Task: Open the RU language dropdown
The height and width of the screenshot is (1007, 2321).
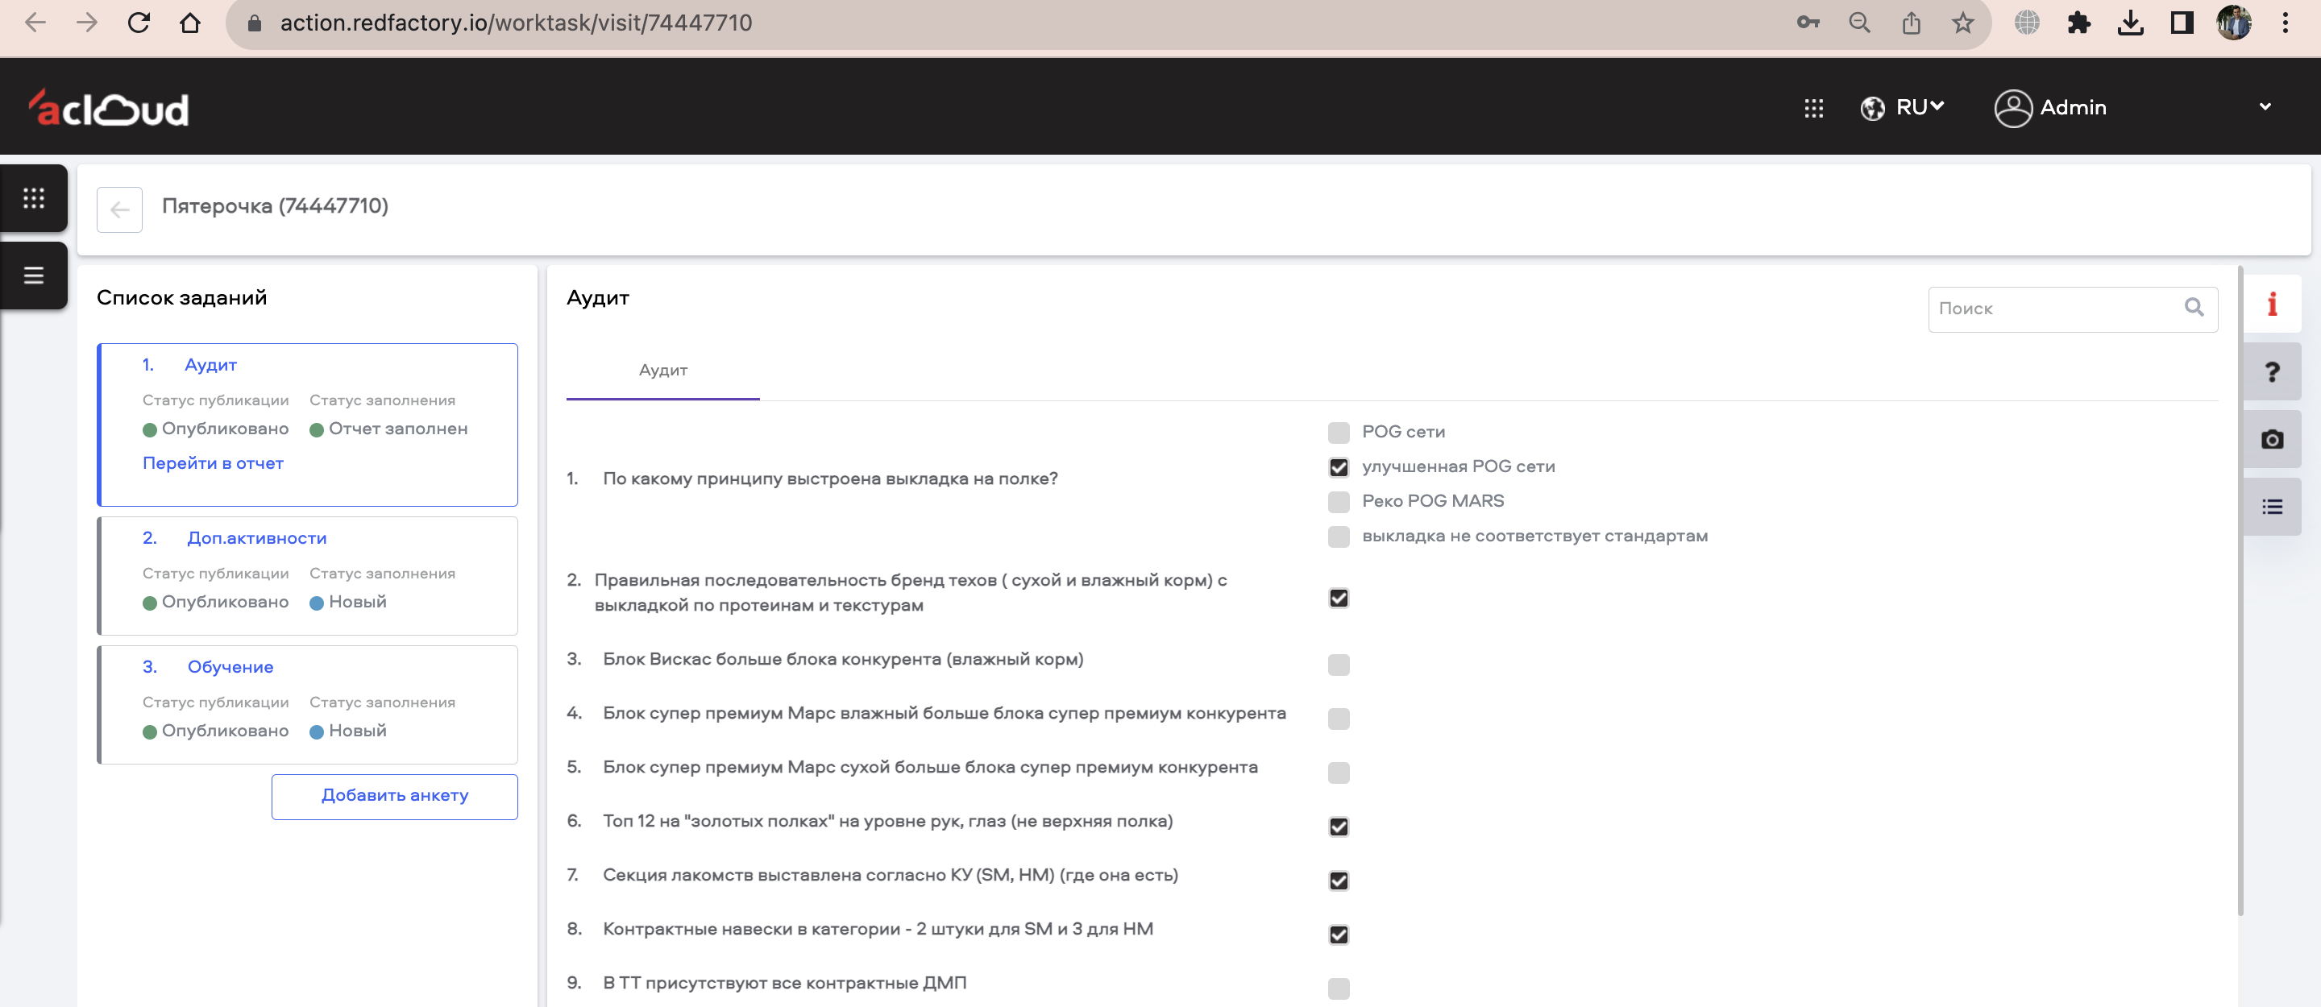Action: pos(1902,107)
